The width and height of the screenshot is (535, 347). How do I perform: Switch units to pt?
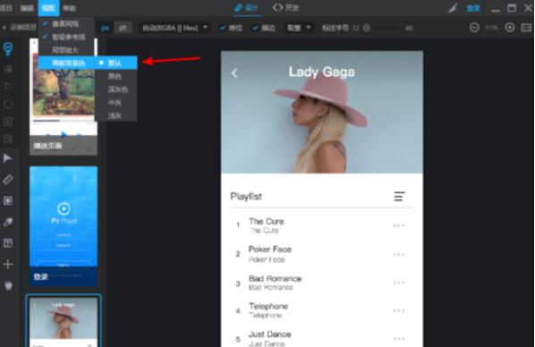(x=123, y=28)
